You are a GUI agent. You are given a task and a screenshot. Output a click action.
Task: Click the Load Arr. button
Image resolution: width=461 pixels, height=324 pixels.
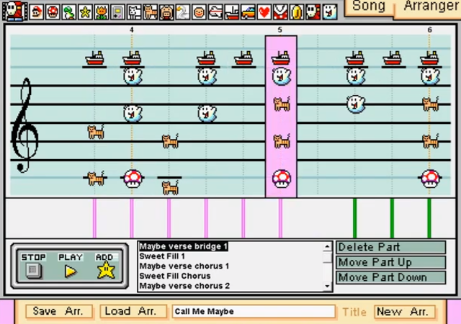coord(133,311)
